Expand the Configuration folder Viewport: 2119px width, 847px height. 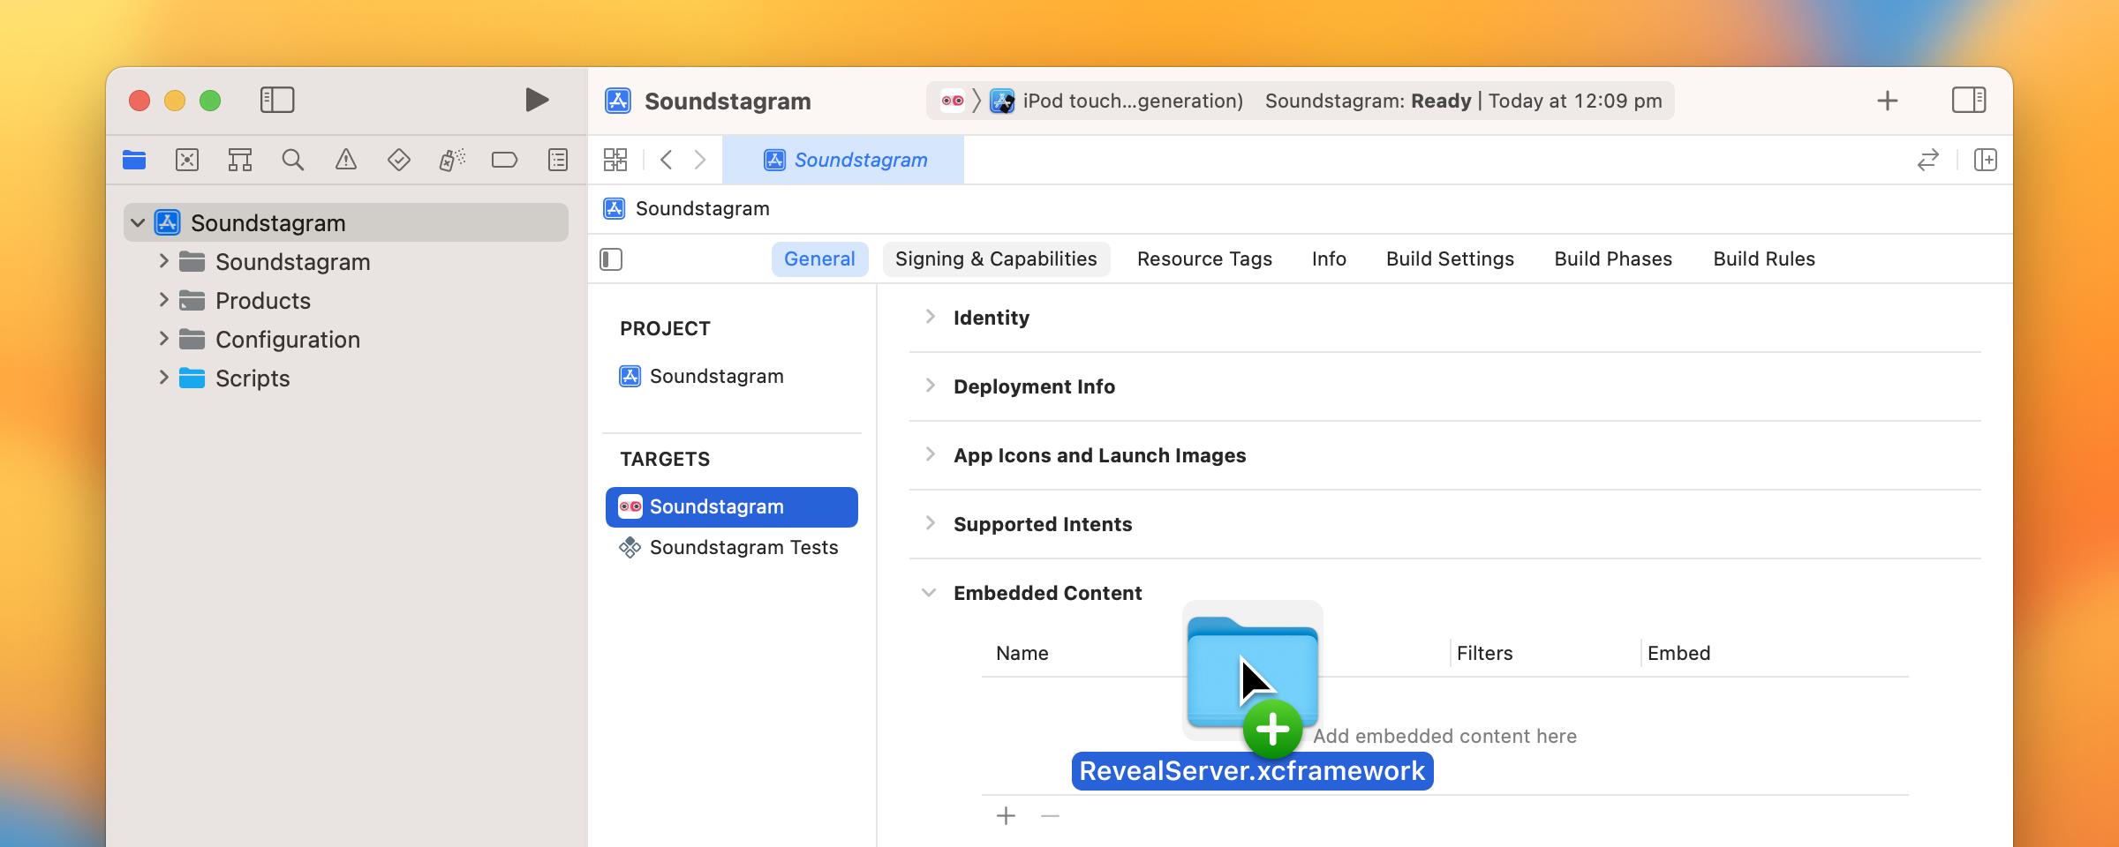click(163, 339)
